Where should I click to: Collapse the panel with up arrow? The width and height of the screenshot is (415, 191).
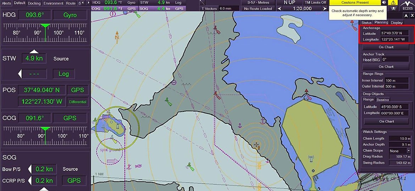click(406, 16)
